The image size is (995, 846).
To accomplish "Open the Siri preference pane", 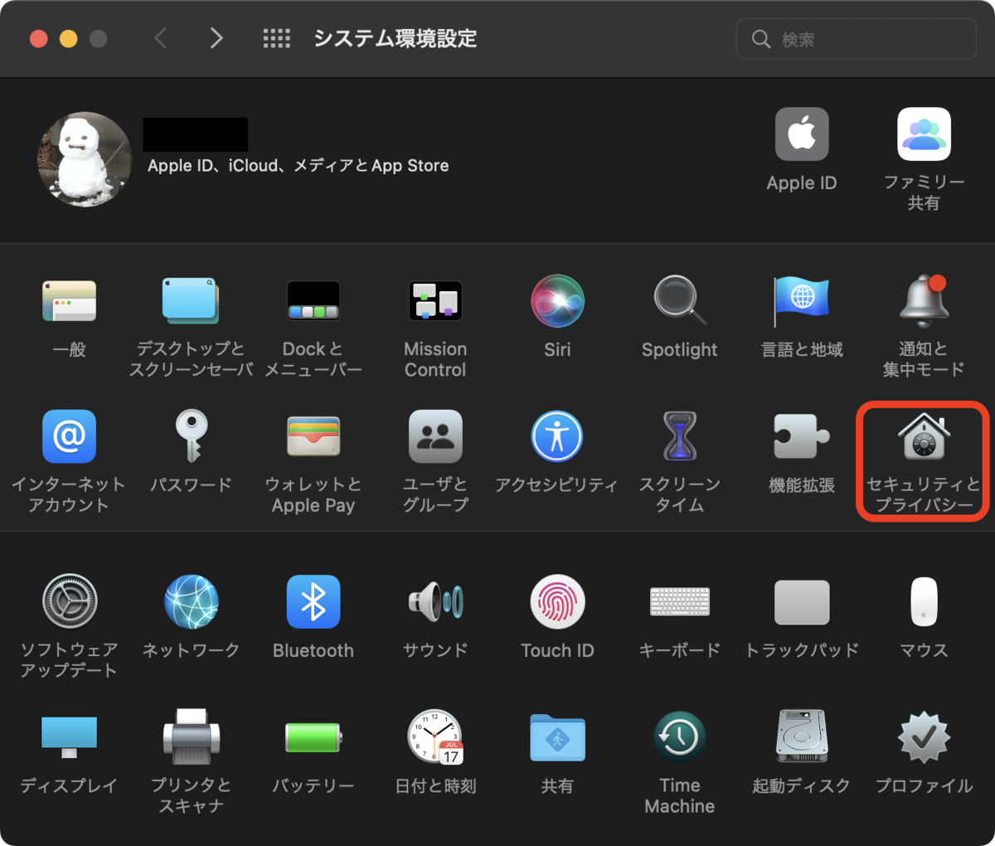I will point(557,300).
